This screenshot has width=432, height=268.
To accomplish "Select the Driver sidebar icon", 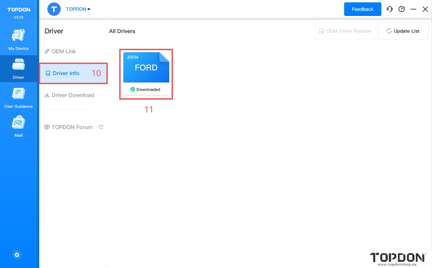I will coord(19,68).
